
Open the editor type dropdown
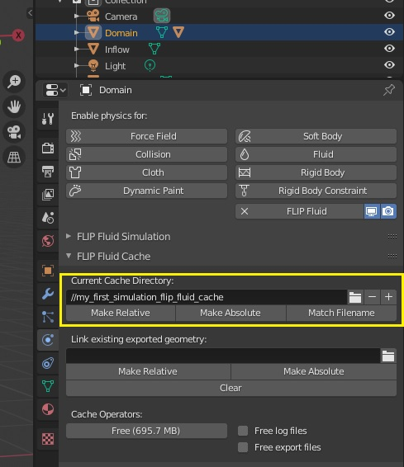pos(55,90)
